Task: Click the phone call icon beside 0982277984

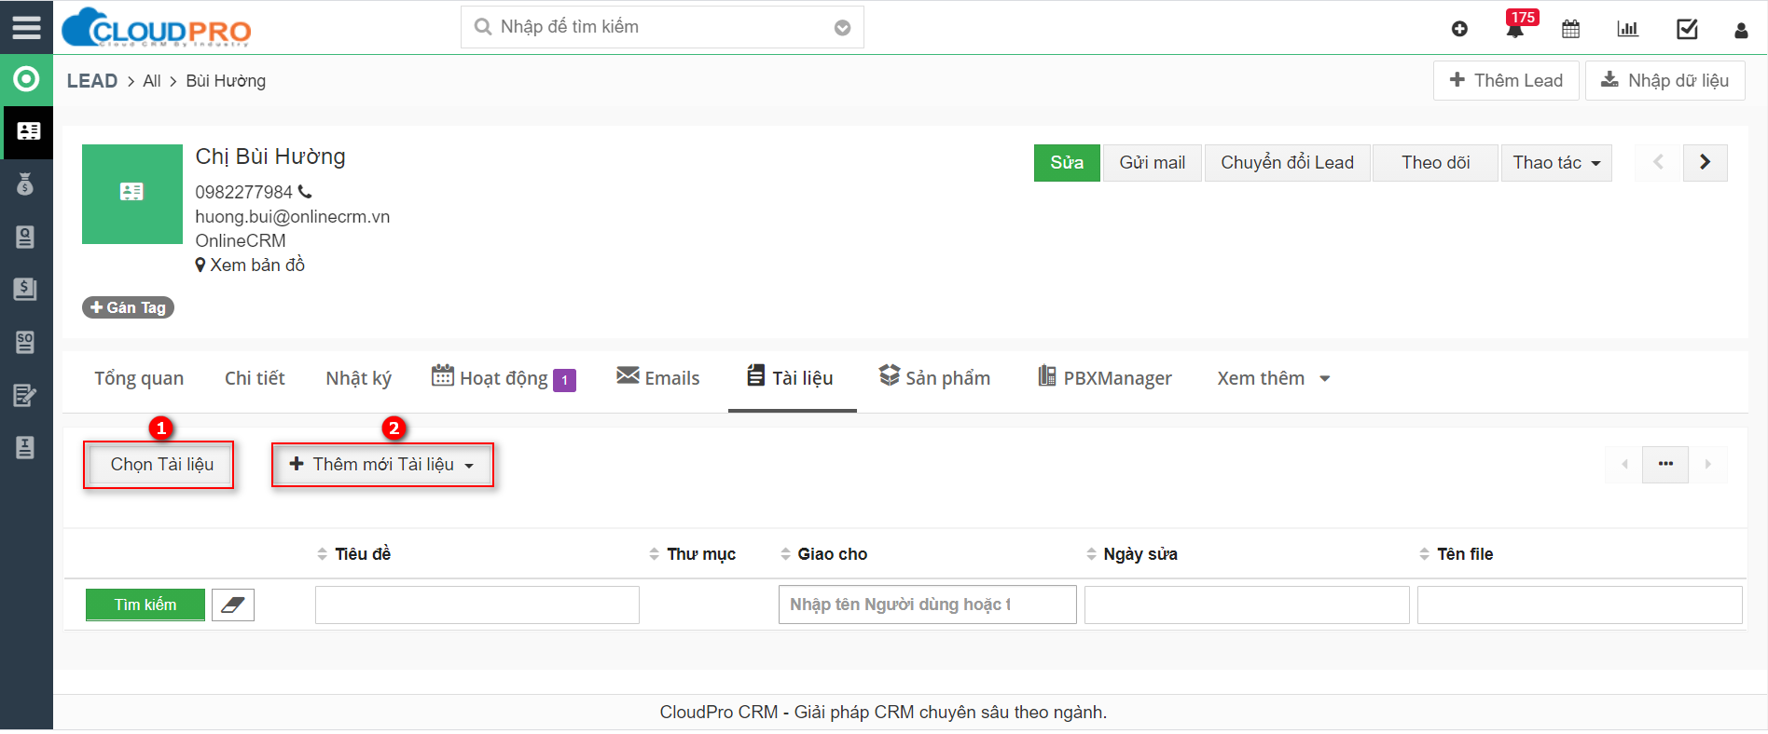Action: 305,192
